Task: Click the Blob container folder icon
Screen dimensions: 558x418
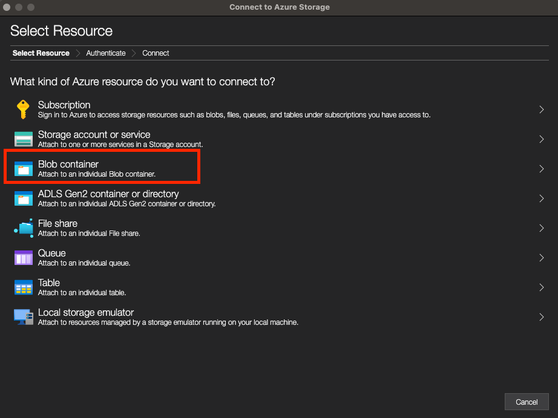Action: pyautogui.click(x=23, y=169)
